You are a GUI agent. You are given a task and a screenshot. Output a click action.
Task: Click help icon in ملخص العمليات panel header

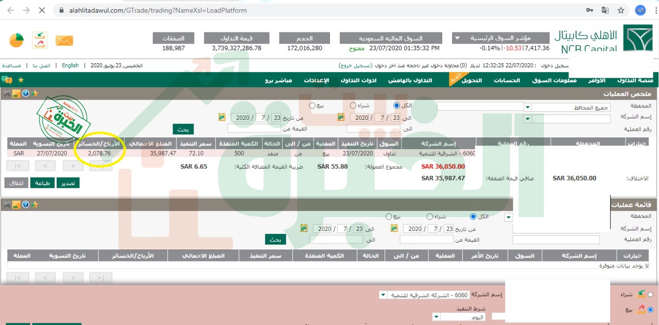(x=26, y=94)
